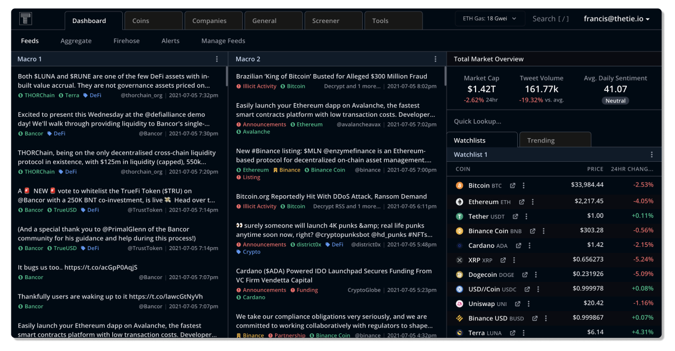
Task: Open the General tab
Action: (273, 21)
